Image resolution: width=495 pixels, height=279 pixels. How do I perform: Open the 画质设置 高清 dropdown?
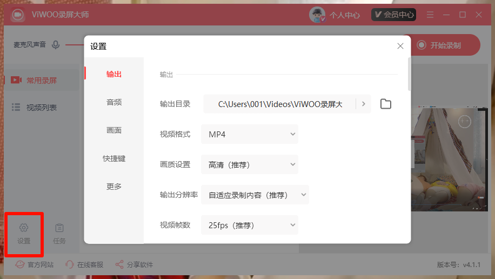pos(250,164)
